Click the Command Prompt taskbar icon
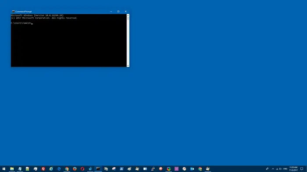The width and height of the screenshot is (307, 172). (x=98, y=168)
